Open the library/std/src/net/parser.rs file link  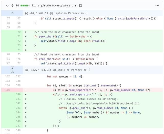tap(55, 5)
